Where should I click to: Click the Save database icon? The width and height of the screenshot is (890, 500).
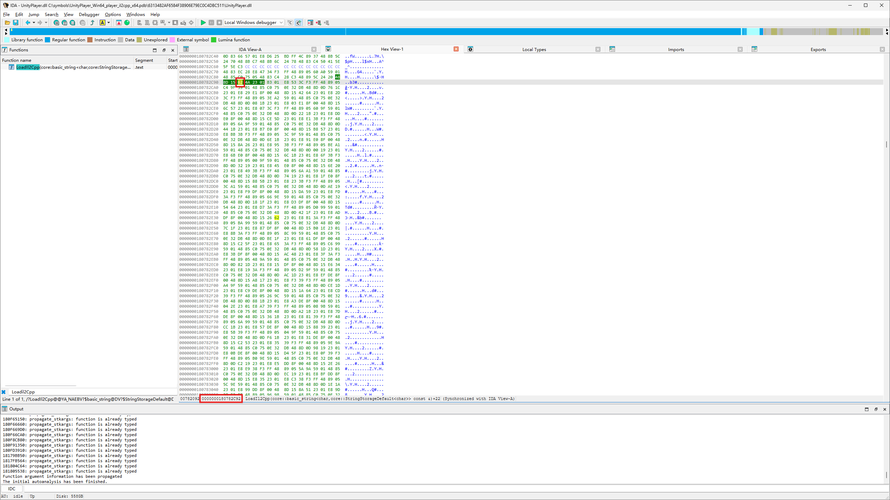point(16,23)
